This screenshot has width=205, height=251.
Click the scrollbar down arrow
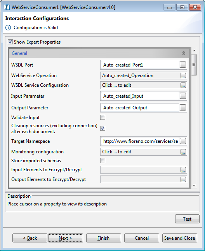pos(194,186)
